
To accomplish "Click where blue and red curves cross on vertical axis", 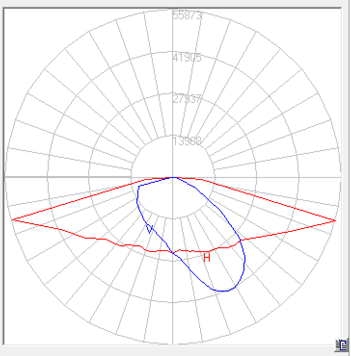I will pos(173,252).
